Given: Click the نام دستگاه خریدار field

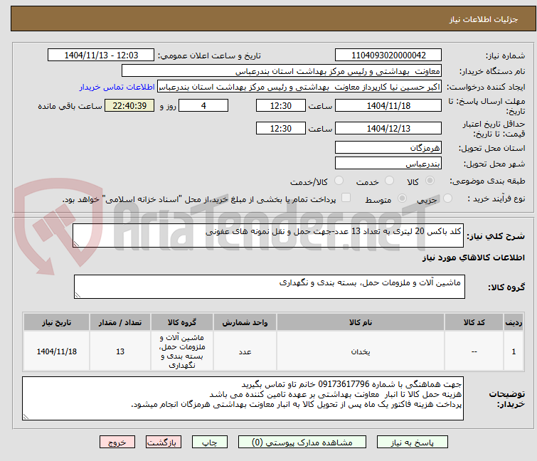Looking at the screenshot, I should tap(282, 71).
